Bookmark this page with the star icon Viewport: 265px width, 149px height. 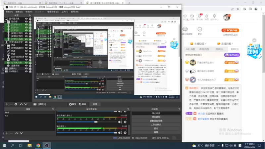(238, 9)
